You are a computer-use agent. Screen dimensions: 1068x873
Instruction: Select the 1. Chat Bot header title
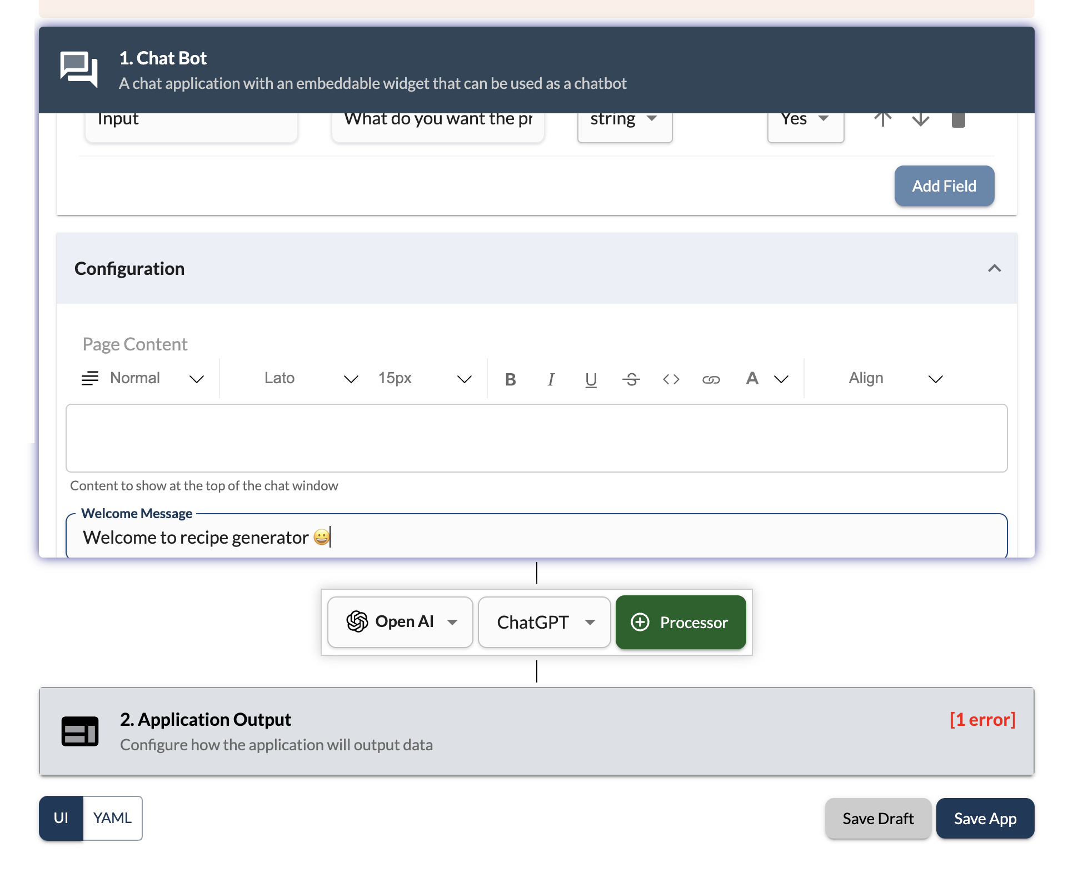click(x=163, y=58)
